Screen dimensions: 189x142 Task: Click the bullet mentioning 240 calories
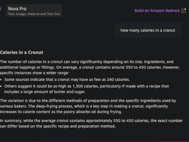click(x=67, y=80)
